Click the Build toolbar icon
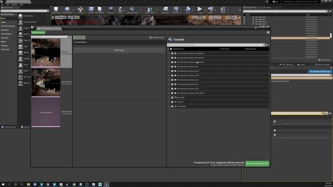Image resolution: width=333 pixels, height=187 pixels. point(188,10)
